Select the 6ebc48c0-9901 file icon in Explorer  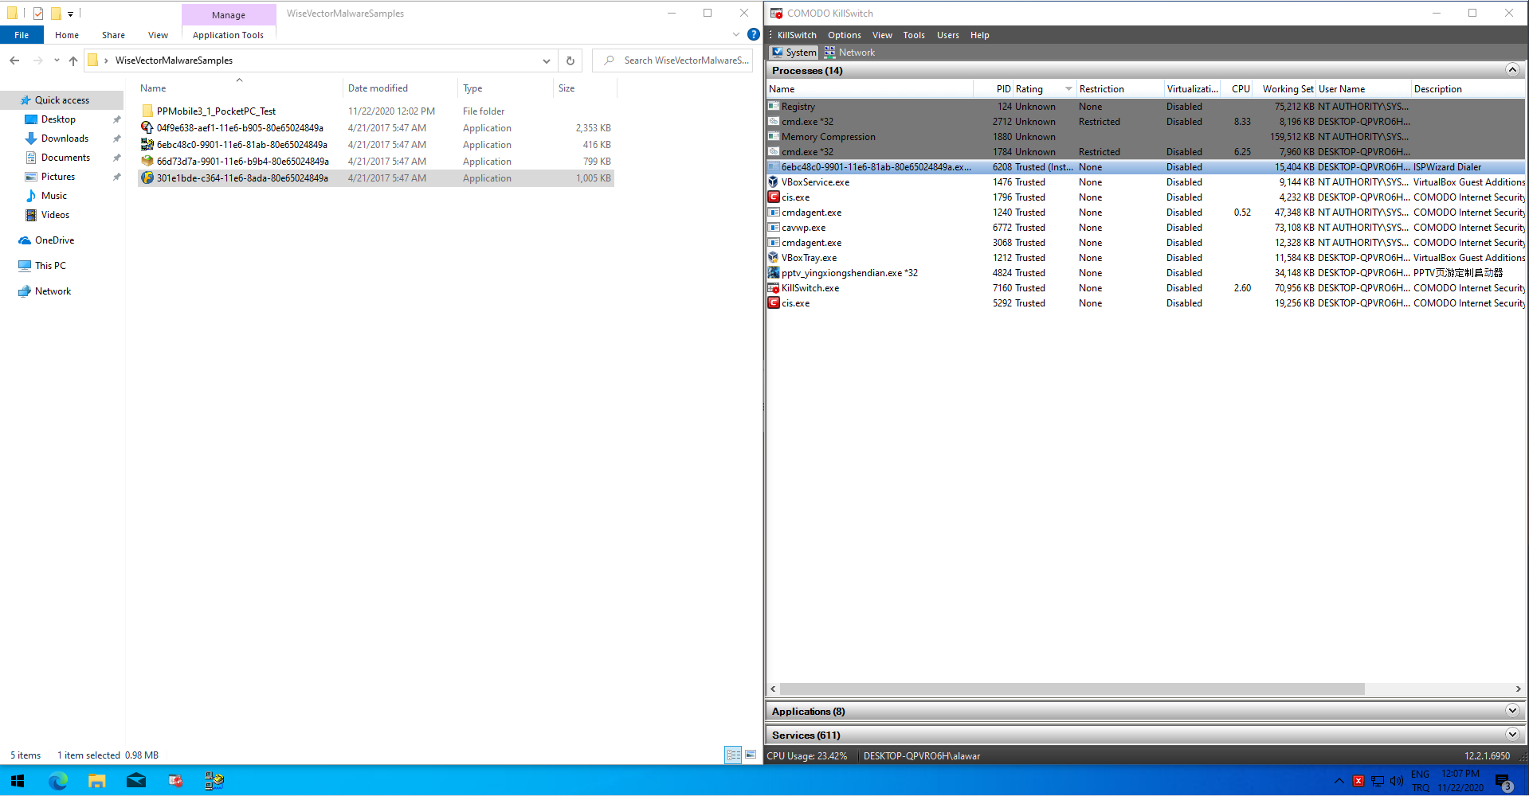pyautogui.click(x=147, y=145)
